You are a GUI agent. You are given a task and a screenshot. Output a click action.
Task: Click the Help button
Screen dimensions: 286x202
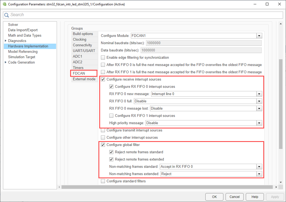255,197
